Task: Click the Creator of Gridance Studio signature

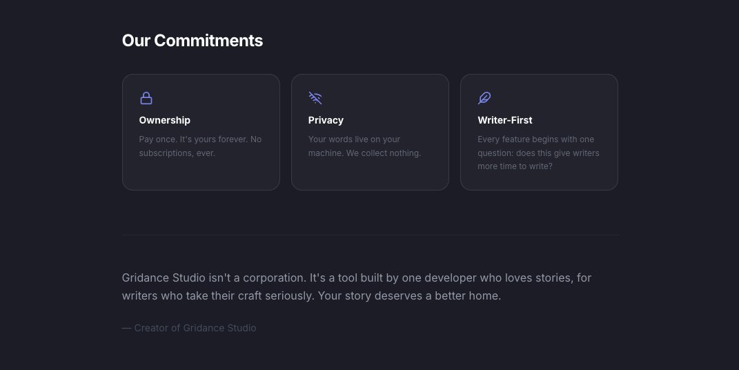Action: click(189, 328)
